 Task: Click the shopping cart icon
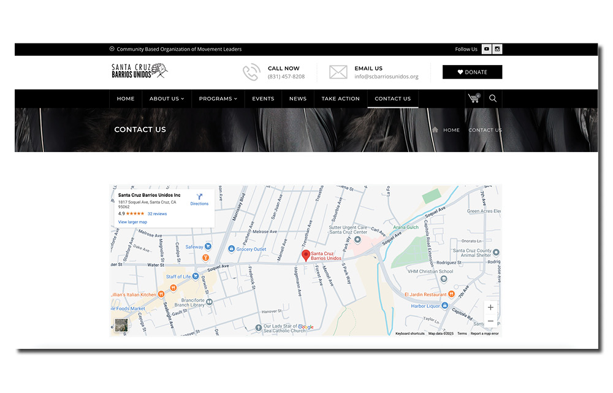[473, 99]
